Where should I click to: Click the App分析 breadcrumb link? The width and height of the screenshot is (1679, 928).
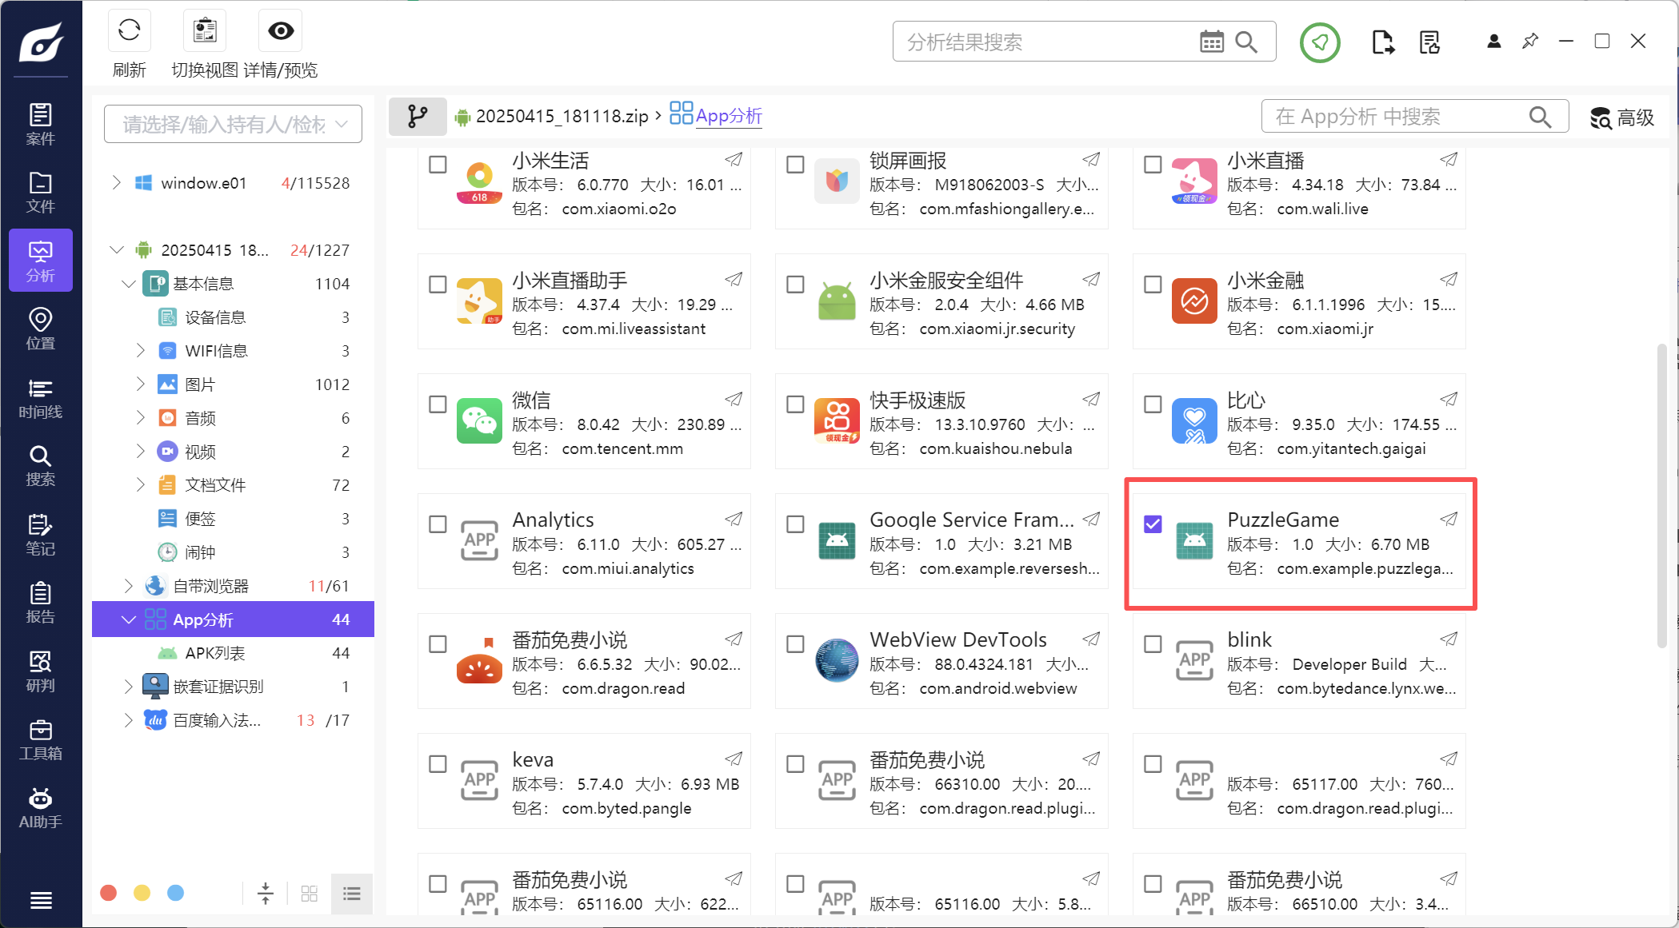click(x=728, y=116)
